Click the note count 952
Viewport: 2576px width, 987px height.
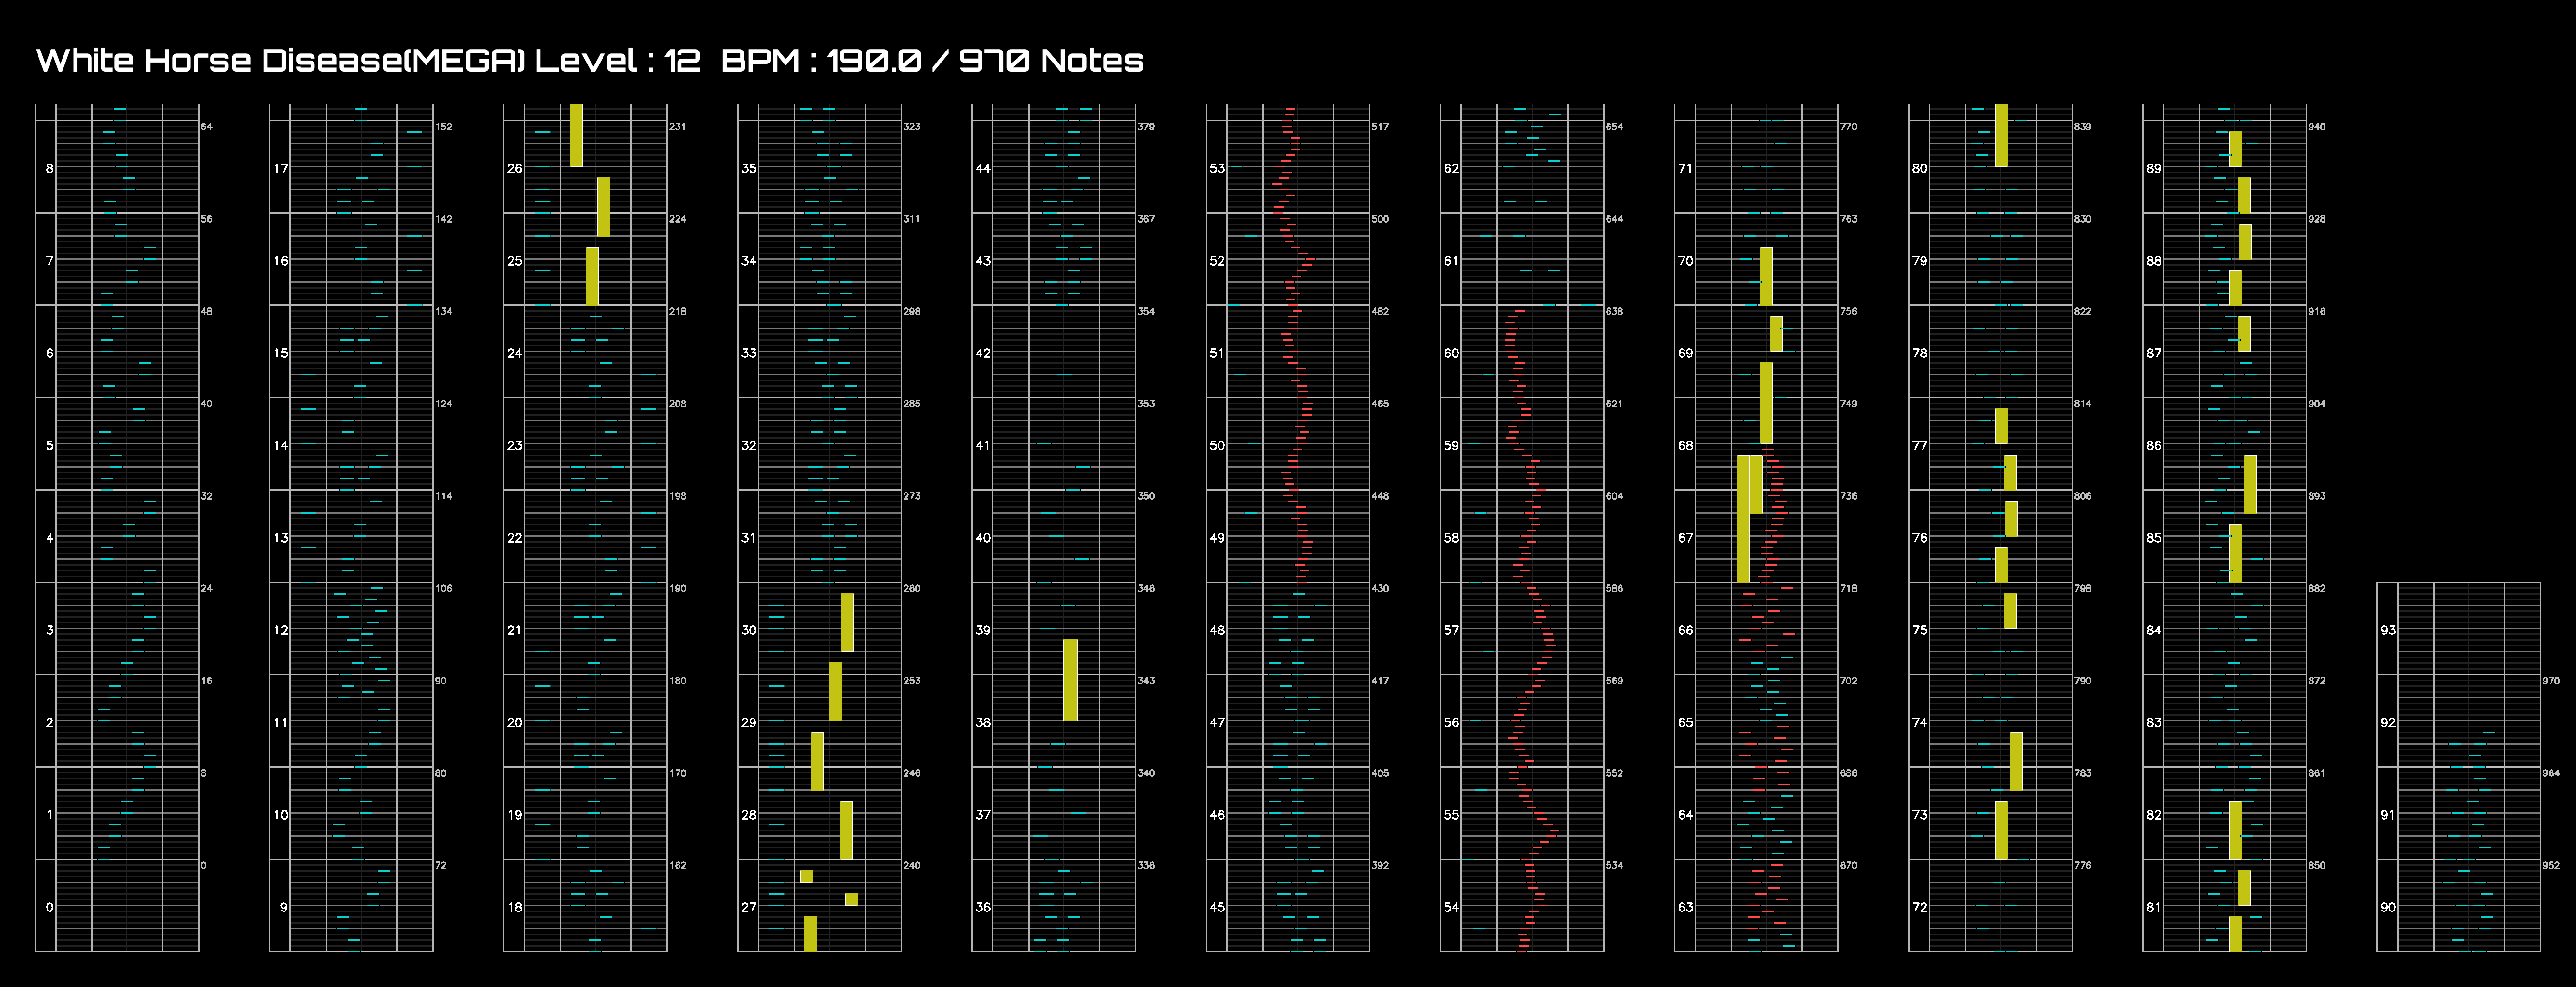tap(2551, 866)
